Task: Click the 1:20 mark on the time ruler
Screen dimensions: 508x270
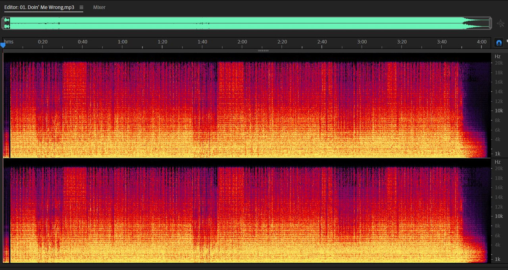Action: pos(162,42)
